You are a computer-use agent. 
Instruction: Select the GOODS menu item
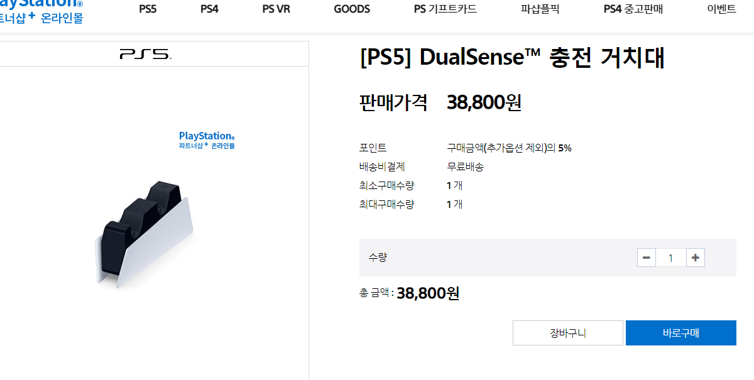click(352, 9)
